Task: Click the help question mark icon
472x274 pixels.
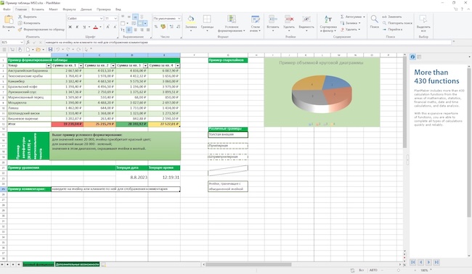Action: (462, 9)
